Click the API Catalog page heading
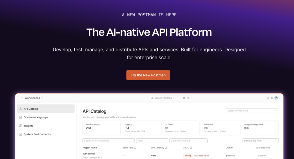Image resolution: width=294 pixels, height=159 pixels. coord(94,111)
